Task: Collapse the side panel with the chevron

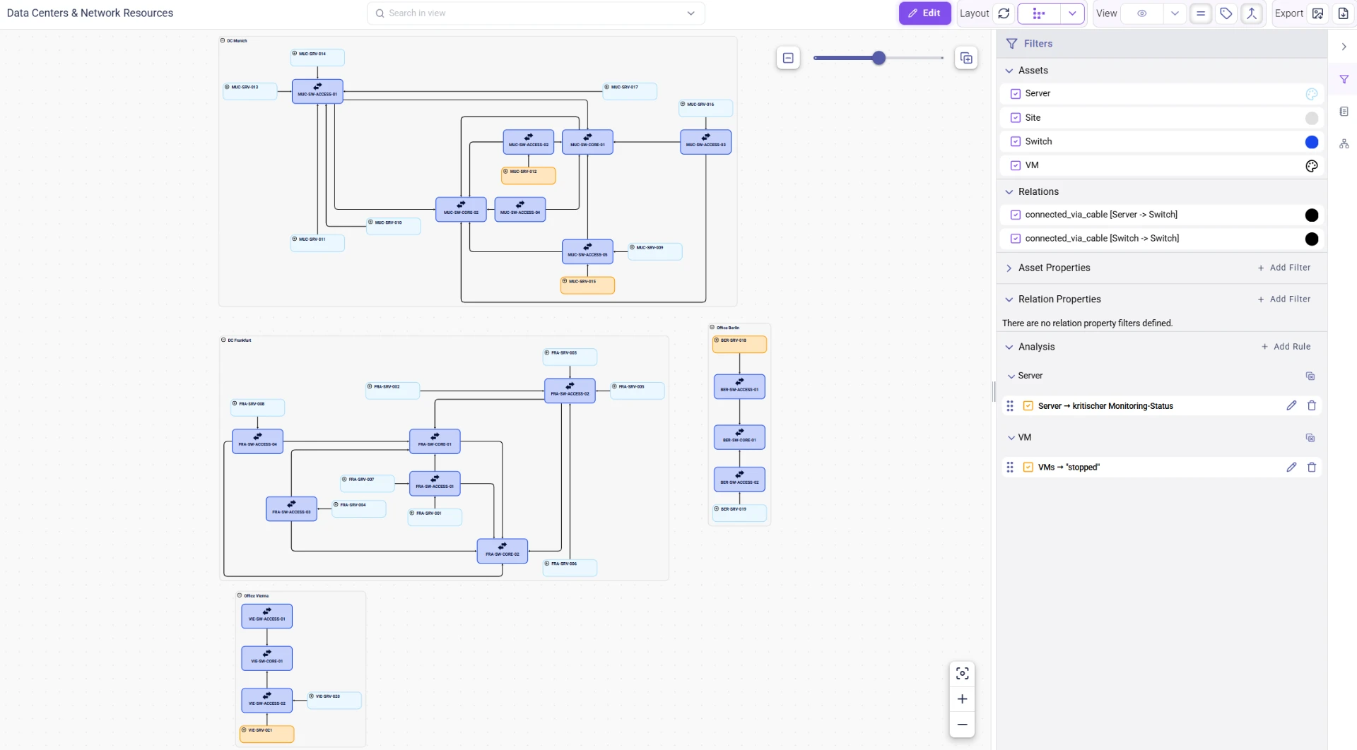Action: [x=1344, y=47]
